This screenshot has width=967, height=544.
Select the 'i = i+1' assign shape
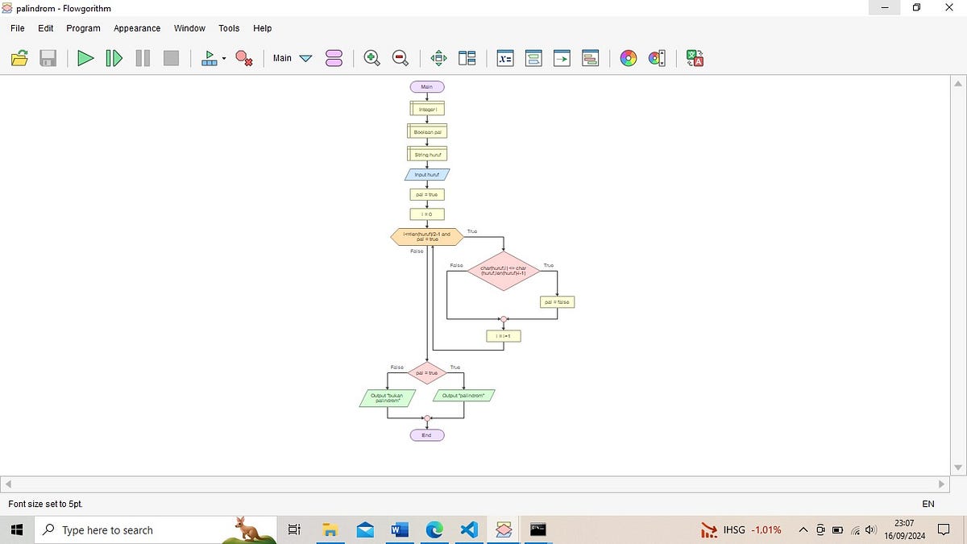[504, 336]
